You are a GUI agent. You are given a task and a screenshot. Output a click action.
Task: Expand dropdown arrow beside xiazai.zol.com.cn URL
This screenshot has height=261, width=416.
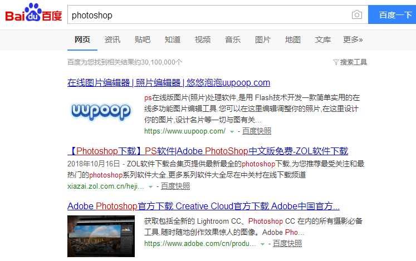pos(150,186)
